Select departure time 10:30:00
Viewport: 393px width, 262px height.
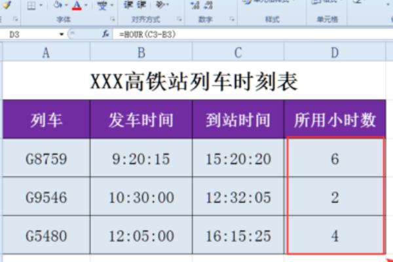click(141, 196)
